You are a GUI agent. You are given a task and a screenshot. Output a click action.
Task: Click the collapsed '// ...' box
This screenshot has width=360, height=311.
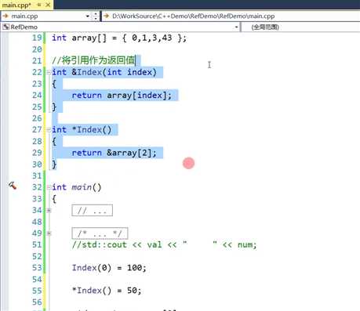pyautogui.click(x=93, y=211)
